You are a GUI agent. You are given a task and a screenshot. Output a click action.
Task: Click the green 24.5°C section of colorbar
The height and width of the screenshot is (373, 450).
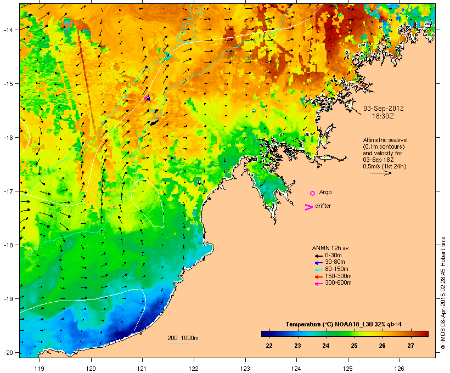340,334
